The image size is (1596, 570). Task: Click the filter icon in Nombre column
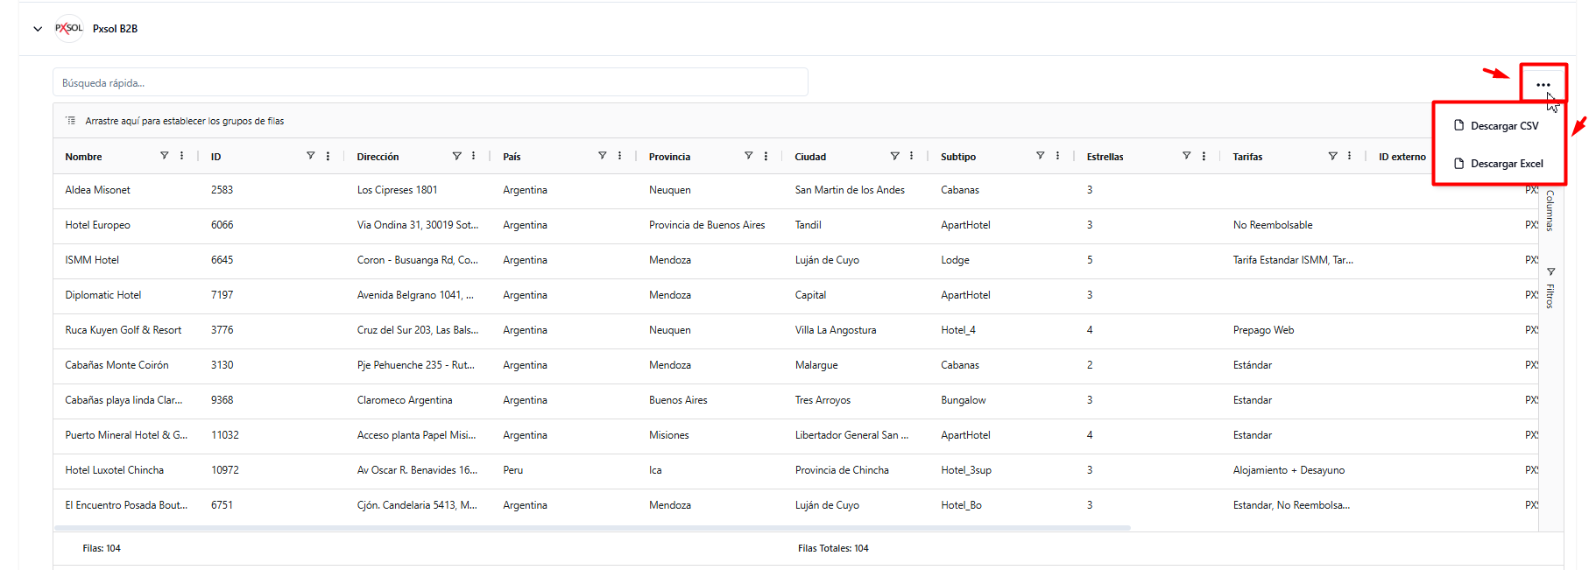pos(164,156)
